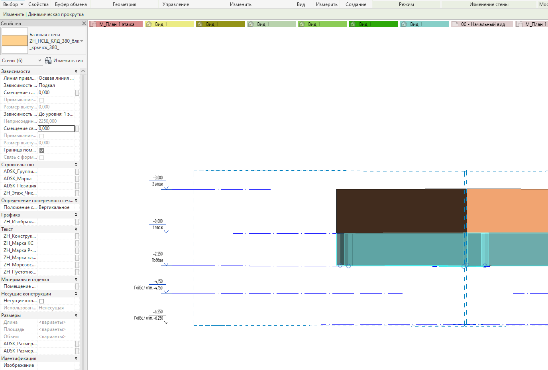Toggle the Примыкание checkbox below Смещение с...
548x370 pixels.
point(41,100)
